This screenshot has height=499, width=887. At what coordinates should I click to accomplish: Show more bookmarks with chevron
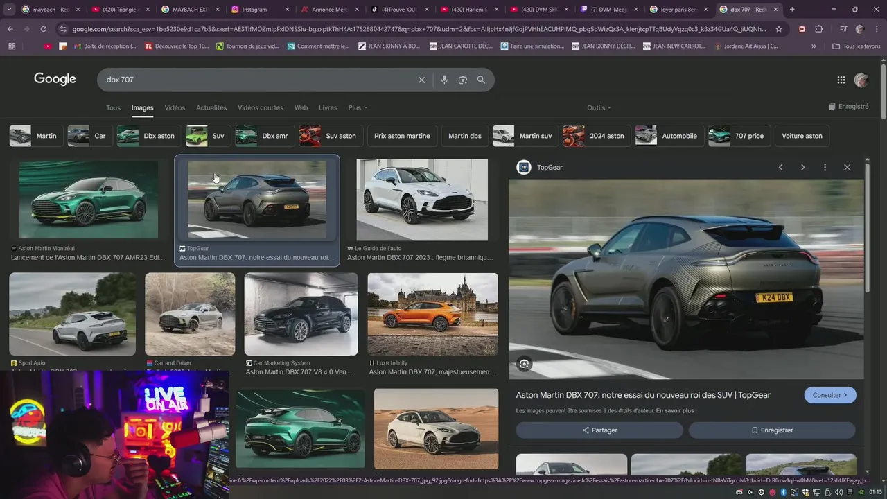click(x=814, y=46)
